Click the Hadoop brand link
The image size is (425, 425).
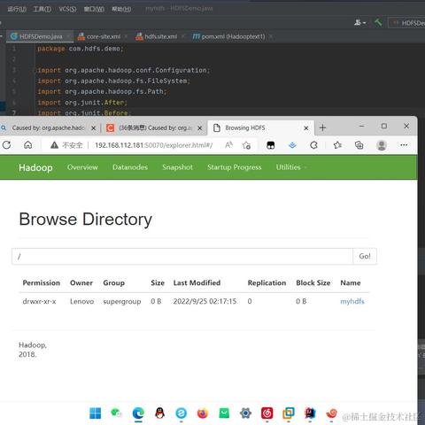(35, 167)
